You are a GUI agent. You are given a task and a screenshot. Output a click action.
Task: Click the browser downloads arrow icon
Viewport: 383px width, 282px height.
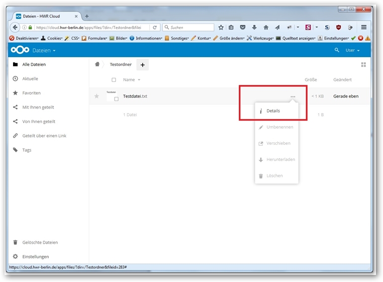pyautogui.click(x=254, y=27)
